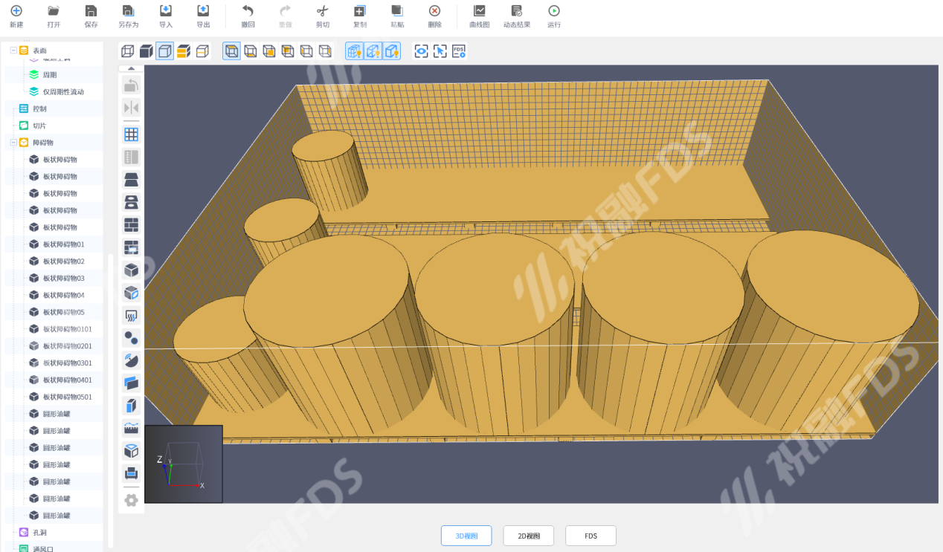This screenshot has height=552, width=943.
Task: Click the settings gear in vertical toolbar
Action: (131, 500)
